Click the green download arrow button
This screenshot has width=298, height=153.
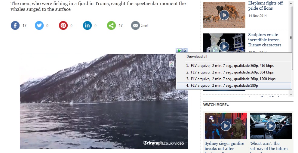[179, 51]
